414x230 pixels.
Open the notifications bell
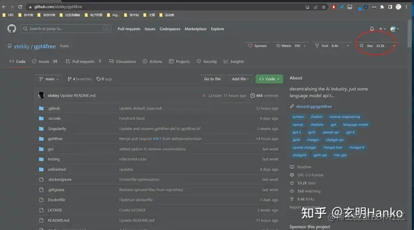coord(372,29)
